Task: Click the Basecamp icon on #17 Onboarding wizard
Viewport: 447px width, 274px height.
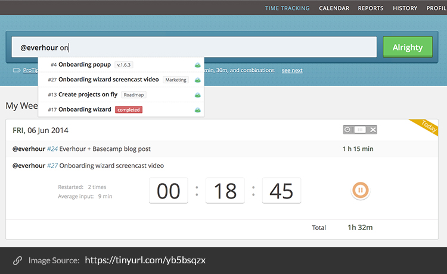Action: (197, 110)
